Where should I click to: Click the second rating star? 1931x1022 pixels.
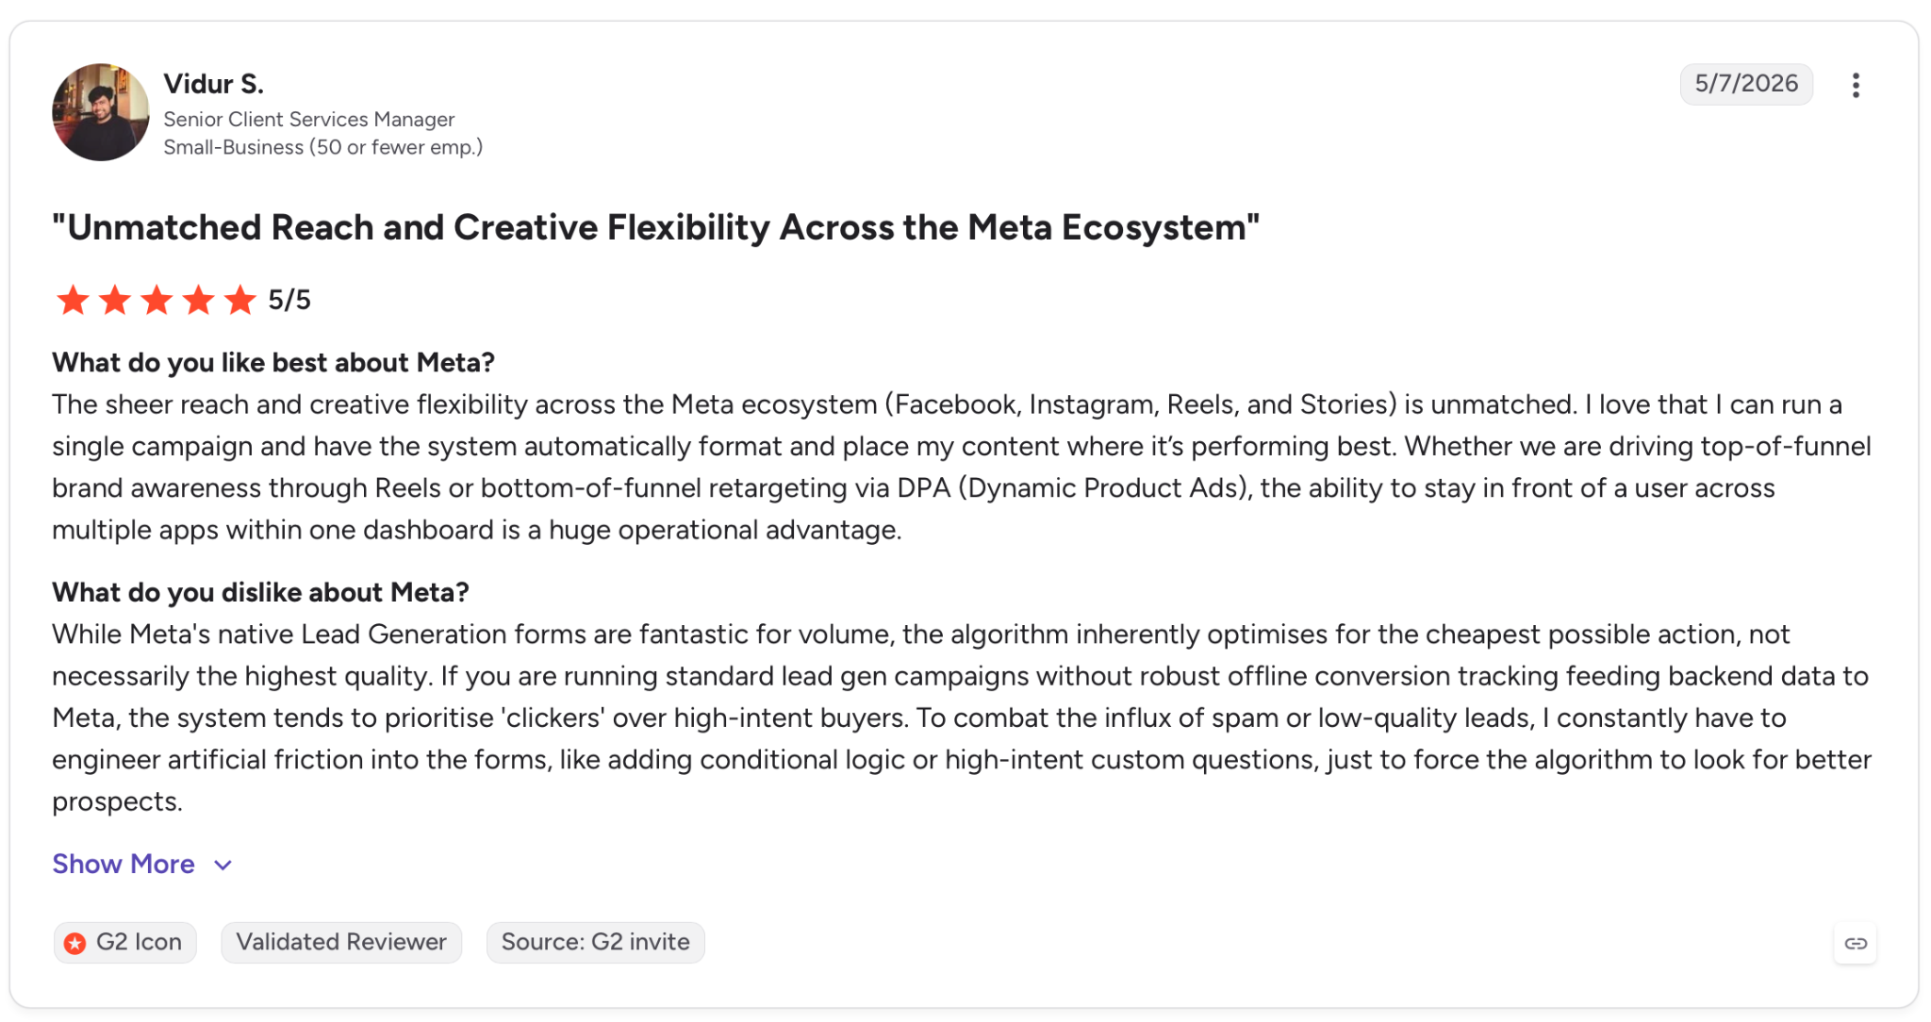coord(115,300)
